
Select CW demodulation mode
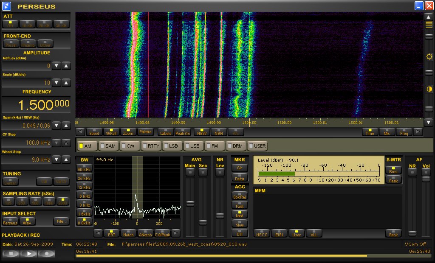click(x=130, y=146)
